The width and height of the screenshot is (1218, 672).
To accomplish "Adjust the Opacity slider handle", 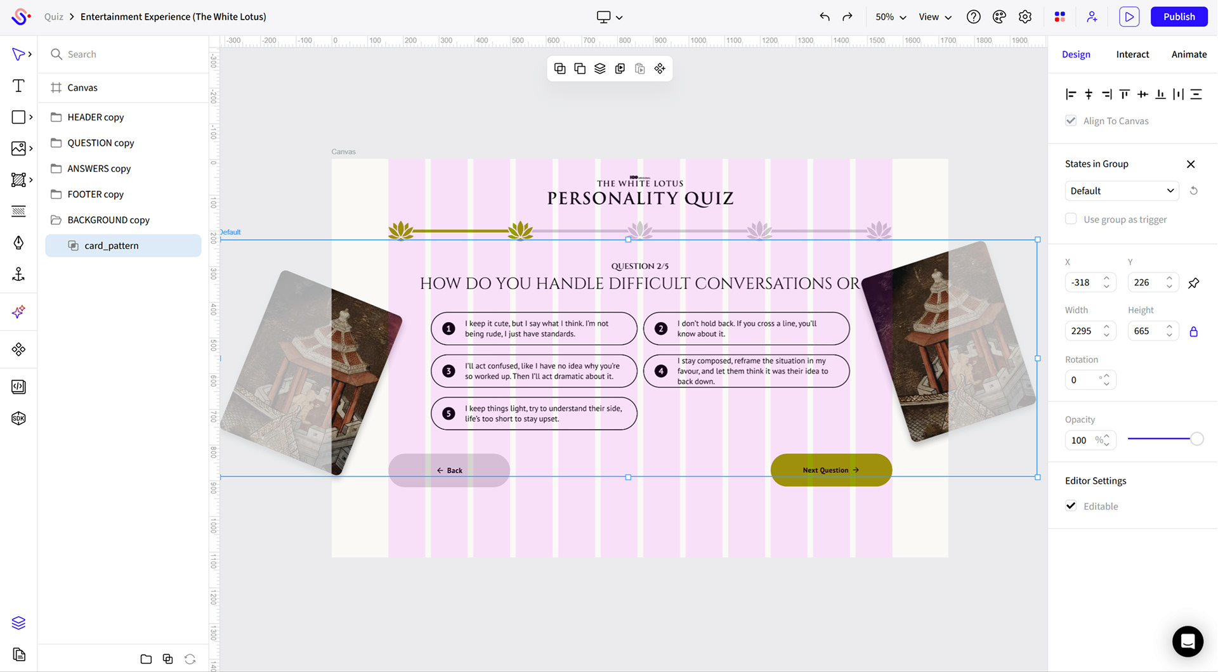I will tap(1196, 439).
